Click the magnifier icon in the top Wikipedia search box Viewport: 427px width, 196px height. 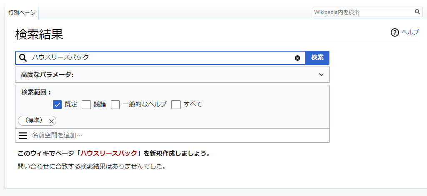(x=417, y=12)
